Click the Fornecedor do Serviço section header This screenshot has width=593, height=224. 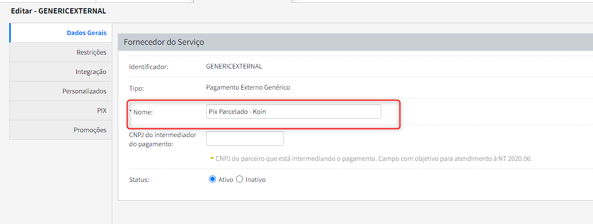(x=164, y=42)
